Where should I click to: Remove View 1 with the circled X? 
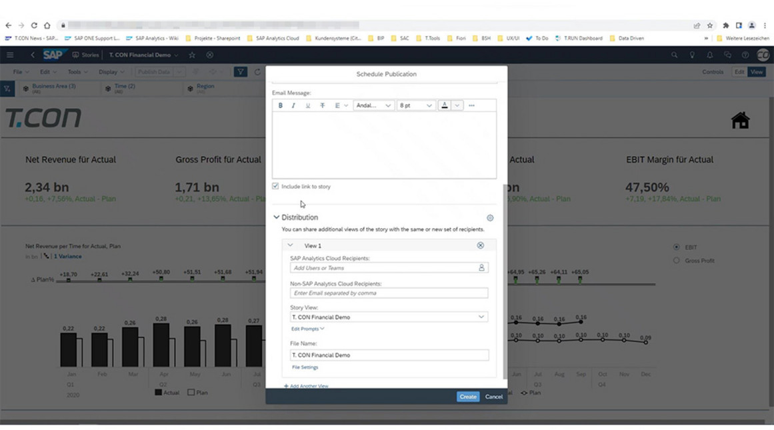(480, 245)
